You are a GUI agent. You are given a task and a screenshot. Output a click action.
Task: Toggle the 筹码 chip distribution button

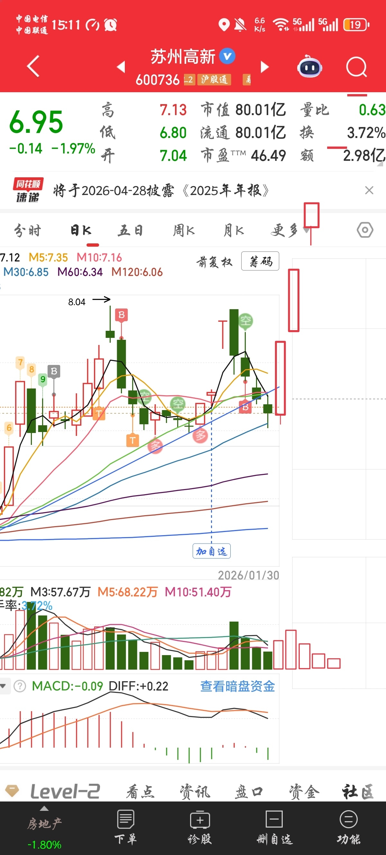point(260,261)
